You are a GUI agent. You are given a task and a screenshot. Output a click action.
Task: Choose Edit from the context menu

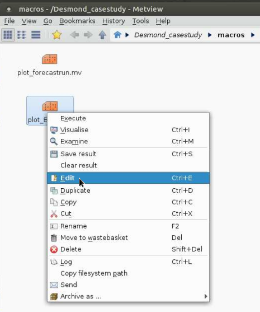pos(128,178)
